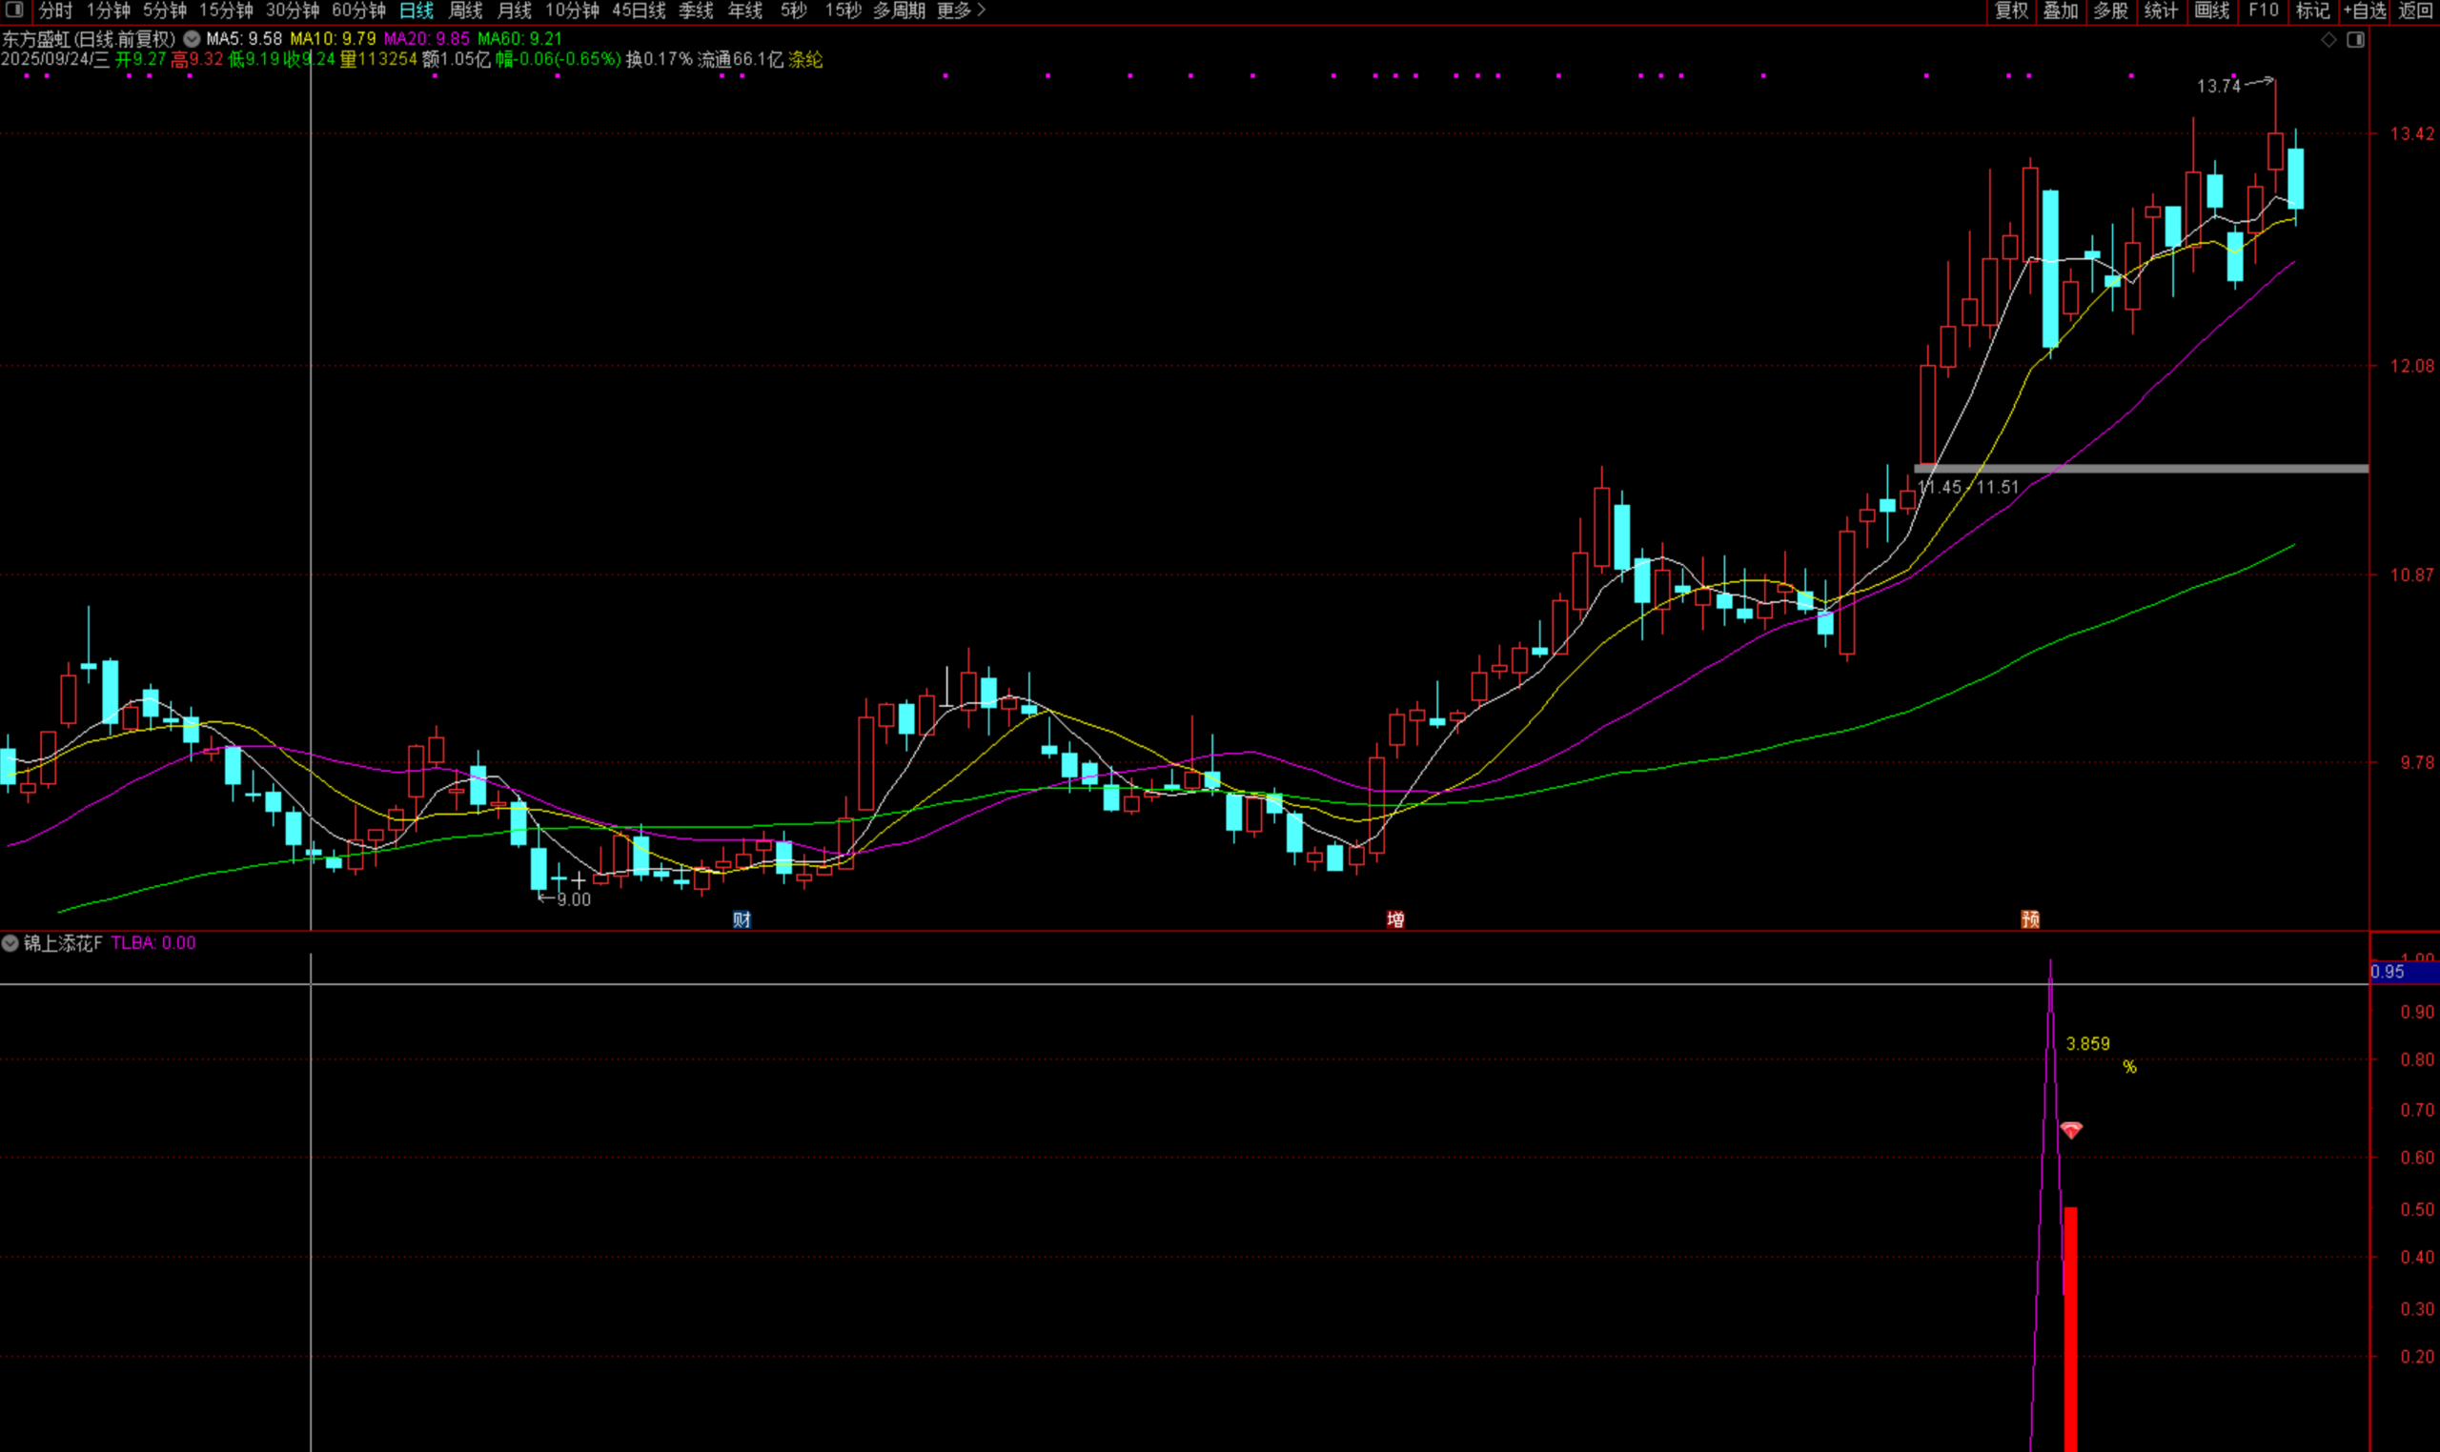Viewport: 2440px width, 1452px height.
Task: Toggle the left sidebar panel icon
Action: pyautogui.click(x=13, y=10)
